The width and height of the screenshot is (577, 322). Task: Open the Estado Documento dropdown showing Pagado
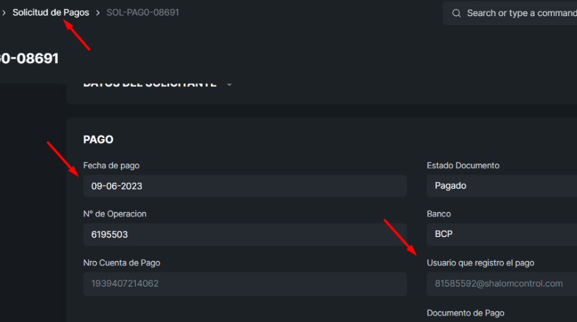click(502, 185)
